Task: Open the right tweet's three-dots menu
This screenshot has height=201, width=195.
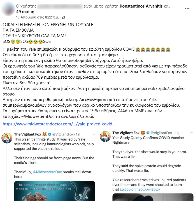Action: [x=191, y=133]
